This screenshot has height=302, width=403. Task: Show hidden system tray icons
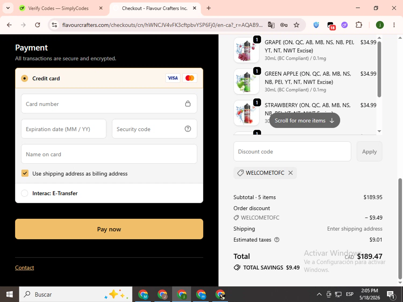click(319, 294)
